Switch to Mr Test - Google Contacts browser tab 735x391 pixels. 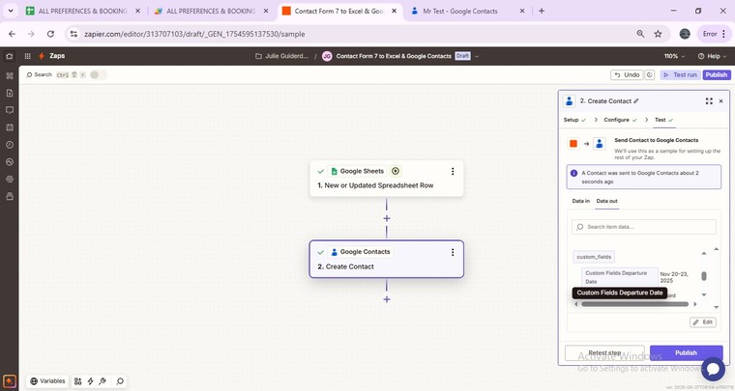tap(467, 11)
